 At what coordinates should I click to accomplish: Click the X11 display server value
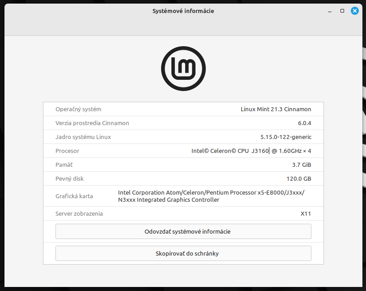coord(306,213)
